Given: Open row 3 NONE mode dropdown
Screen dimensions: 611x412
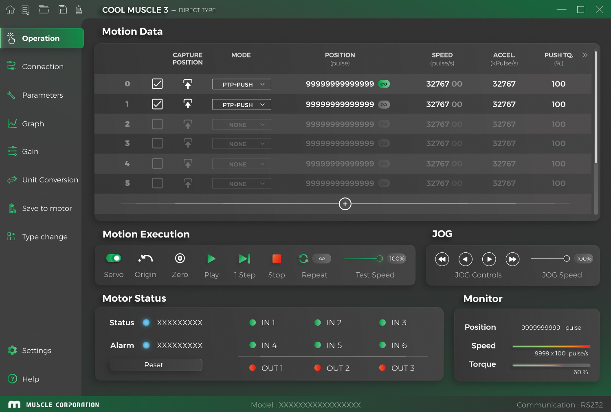Looking at the screenshot, I should tap(242, 144).
